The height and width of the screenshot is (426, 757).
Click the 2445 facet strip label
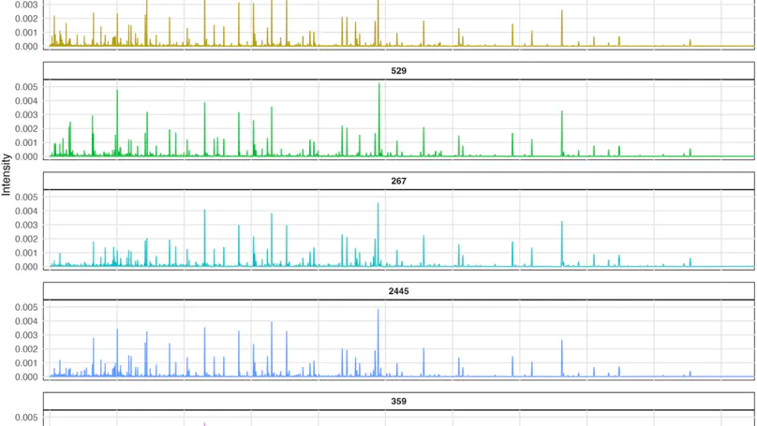[399, 291]
